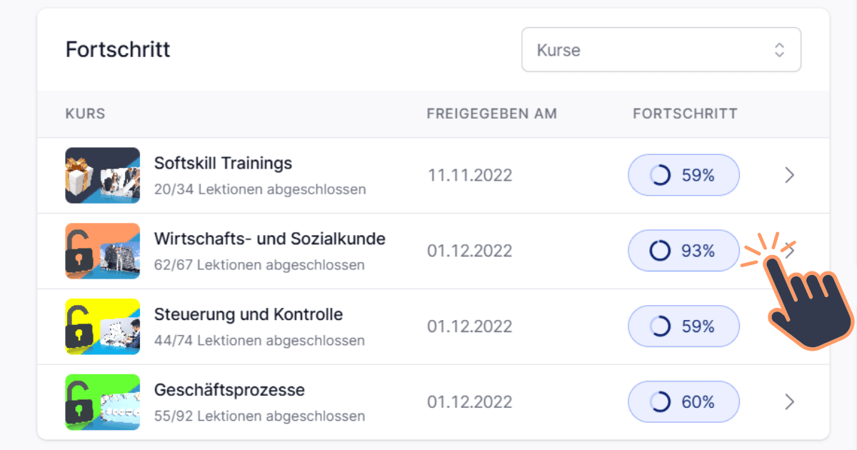Expand Softskill Trainings row chevron
The image size is (857, 450).
(x=789, y=175)
